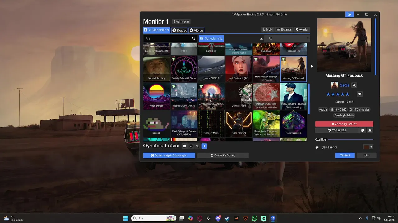Image resolution: width=398 pixels, height=223 pixels.
Task: Open WhatsApp from the taskbar
Action: (255, 218)
